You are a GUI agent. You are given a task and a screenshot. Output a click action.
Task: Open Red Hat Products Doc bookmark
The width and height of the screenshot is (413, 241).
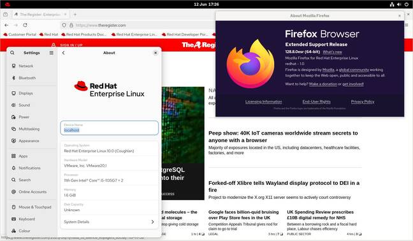point(84,34)
